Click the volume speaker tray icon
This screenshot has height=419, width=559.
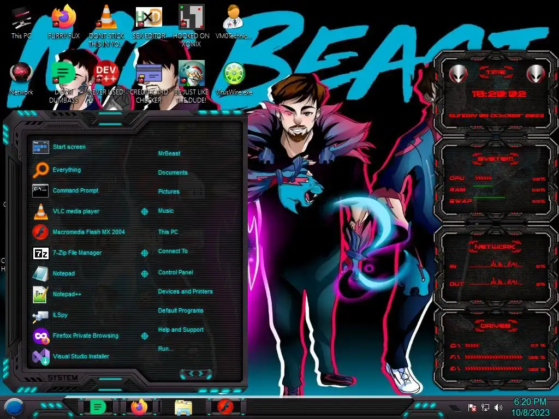[x=498, y=407]
